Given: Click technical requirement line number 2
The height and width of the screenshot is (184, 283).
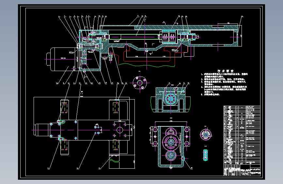Looking at the screenshot, I should tap(223, 79).
